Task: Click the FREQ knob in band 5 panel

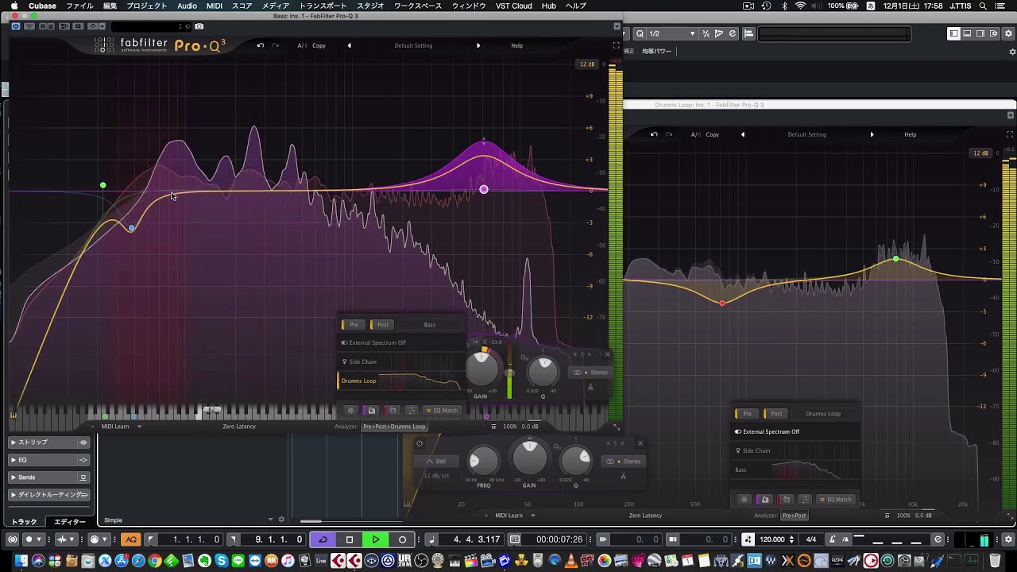Action: [483, 462]
